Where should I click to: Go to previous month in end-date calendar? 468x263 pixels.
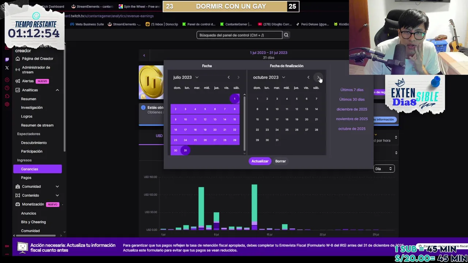(x=308, y=77)
